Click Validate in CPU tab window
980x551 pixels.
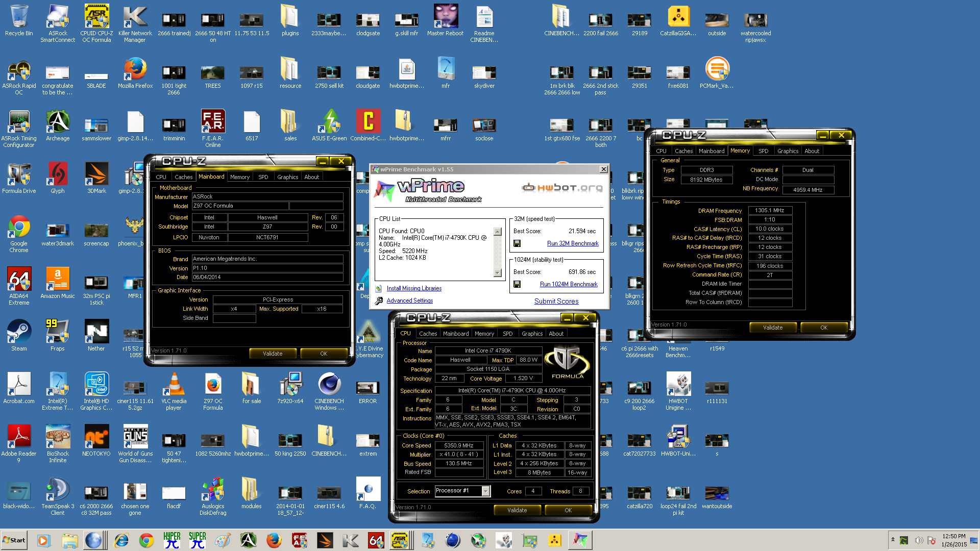tap(517, 510)
